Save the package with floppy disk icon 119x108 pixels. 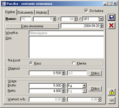pyautogui.click(x=112, y=17)
